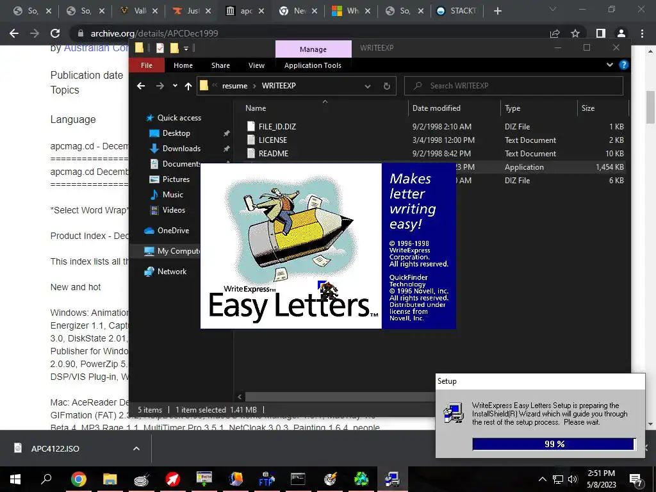Screen dimensions: 656x492
Task: Open Downloads in the navigation pane
Action: click(x=181, y=149)
